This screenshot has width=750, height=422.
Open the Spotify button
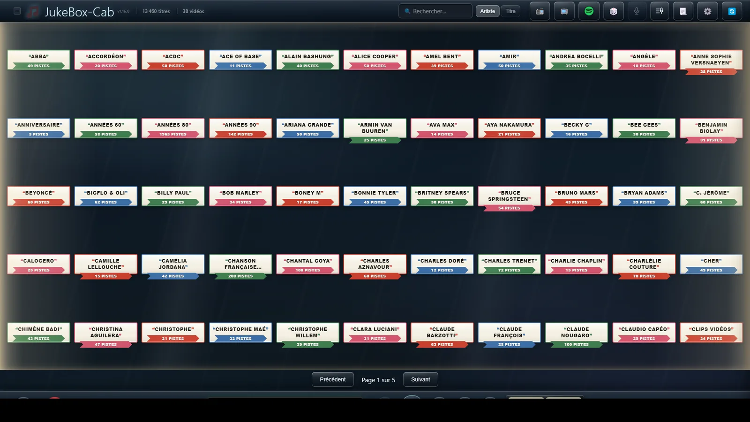tap(589, 11)
